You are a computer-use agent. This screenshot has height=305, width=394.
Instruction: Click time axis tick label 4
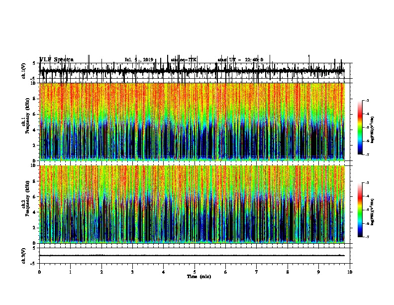pos(164,272)
